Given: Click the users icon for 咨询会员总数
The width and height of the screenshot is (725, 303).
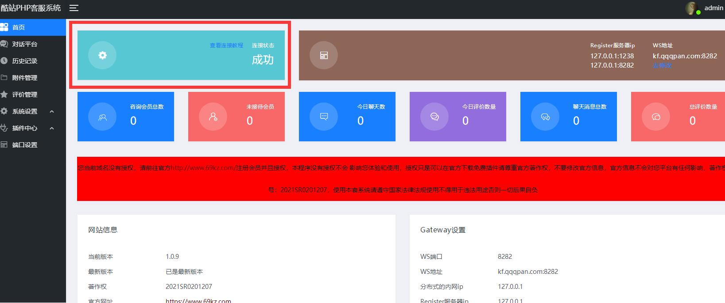Looking at the screenshot, I should pyautogui.click(x=102, y=117).
